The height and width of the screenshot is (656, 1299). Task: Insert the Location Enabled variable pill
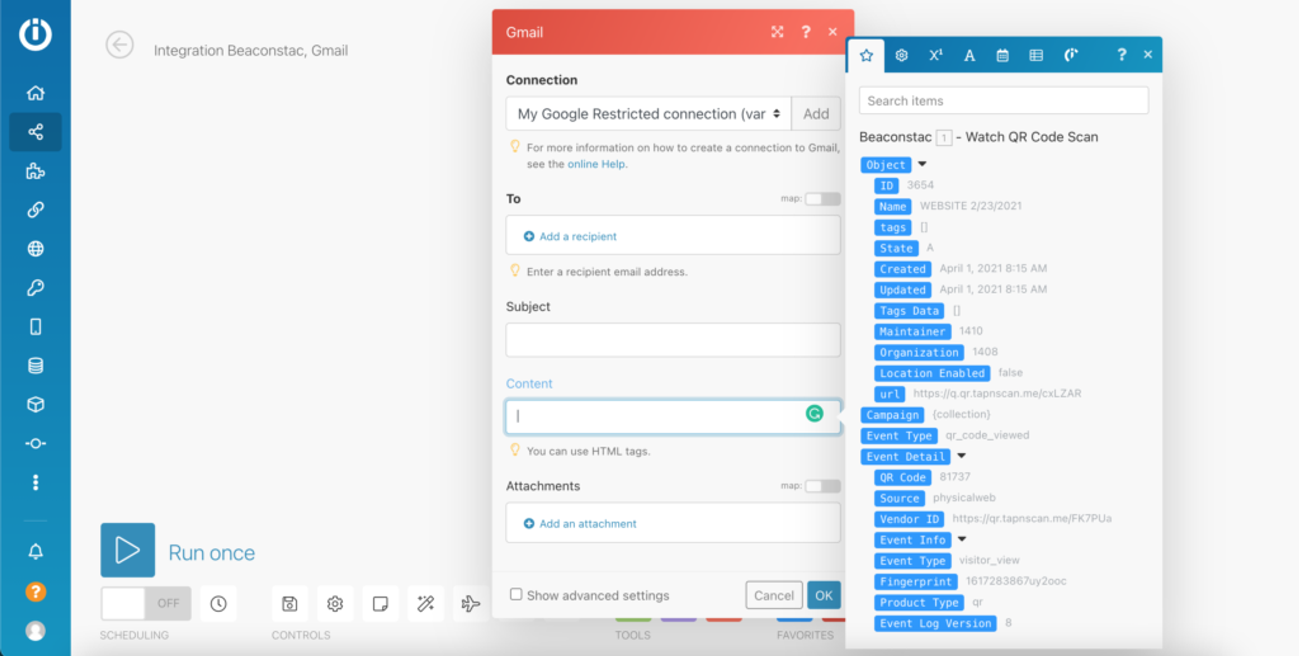[932, 373]
